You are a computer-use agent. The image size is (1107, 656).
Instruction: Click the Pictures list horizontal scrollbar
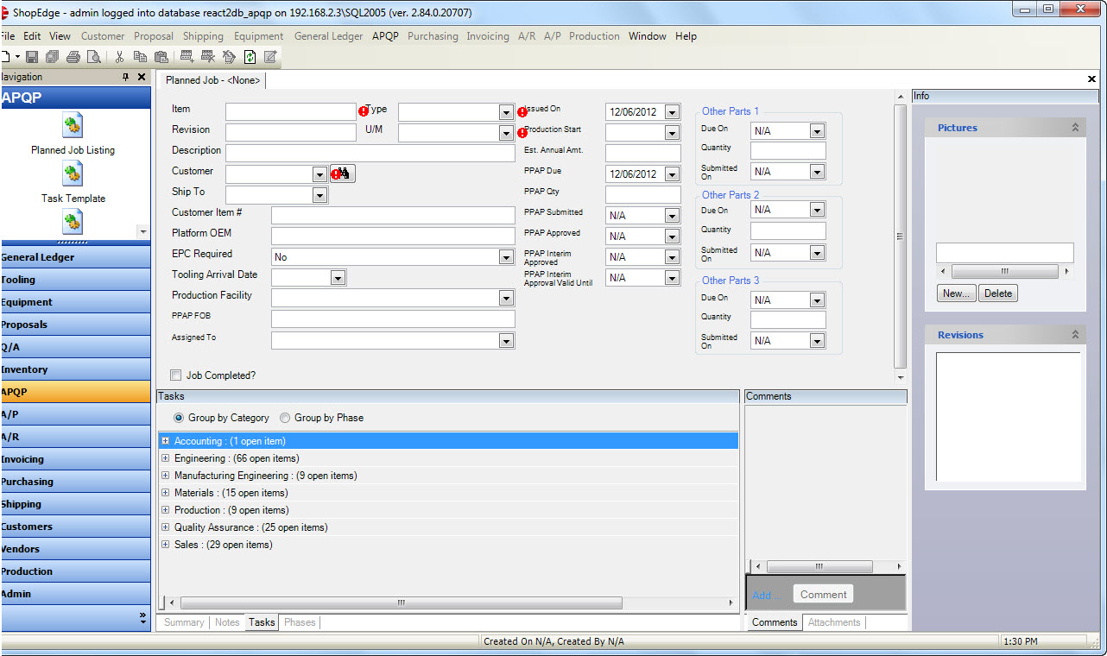tap(1005, 271)
